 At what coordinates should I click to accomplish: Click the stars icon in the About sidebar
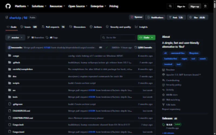tap(164, 95)
